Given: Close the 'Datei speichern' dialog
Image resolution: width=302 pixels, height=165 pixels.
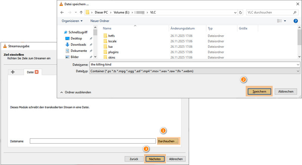Looking at the screenshot, I should click(x=297, y=4).
